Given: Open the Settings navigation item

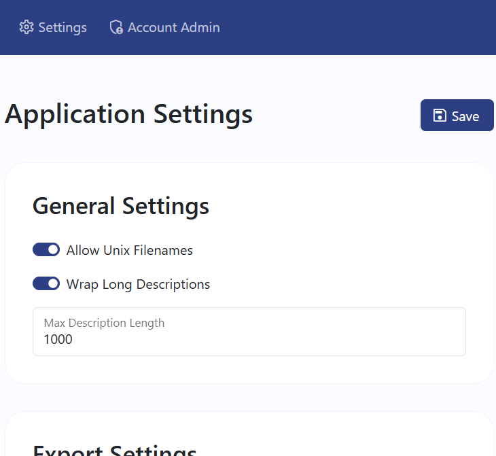Looking at the screenshot, I should click(x=53, y=27).
